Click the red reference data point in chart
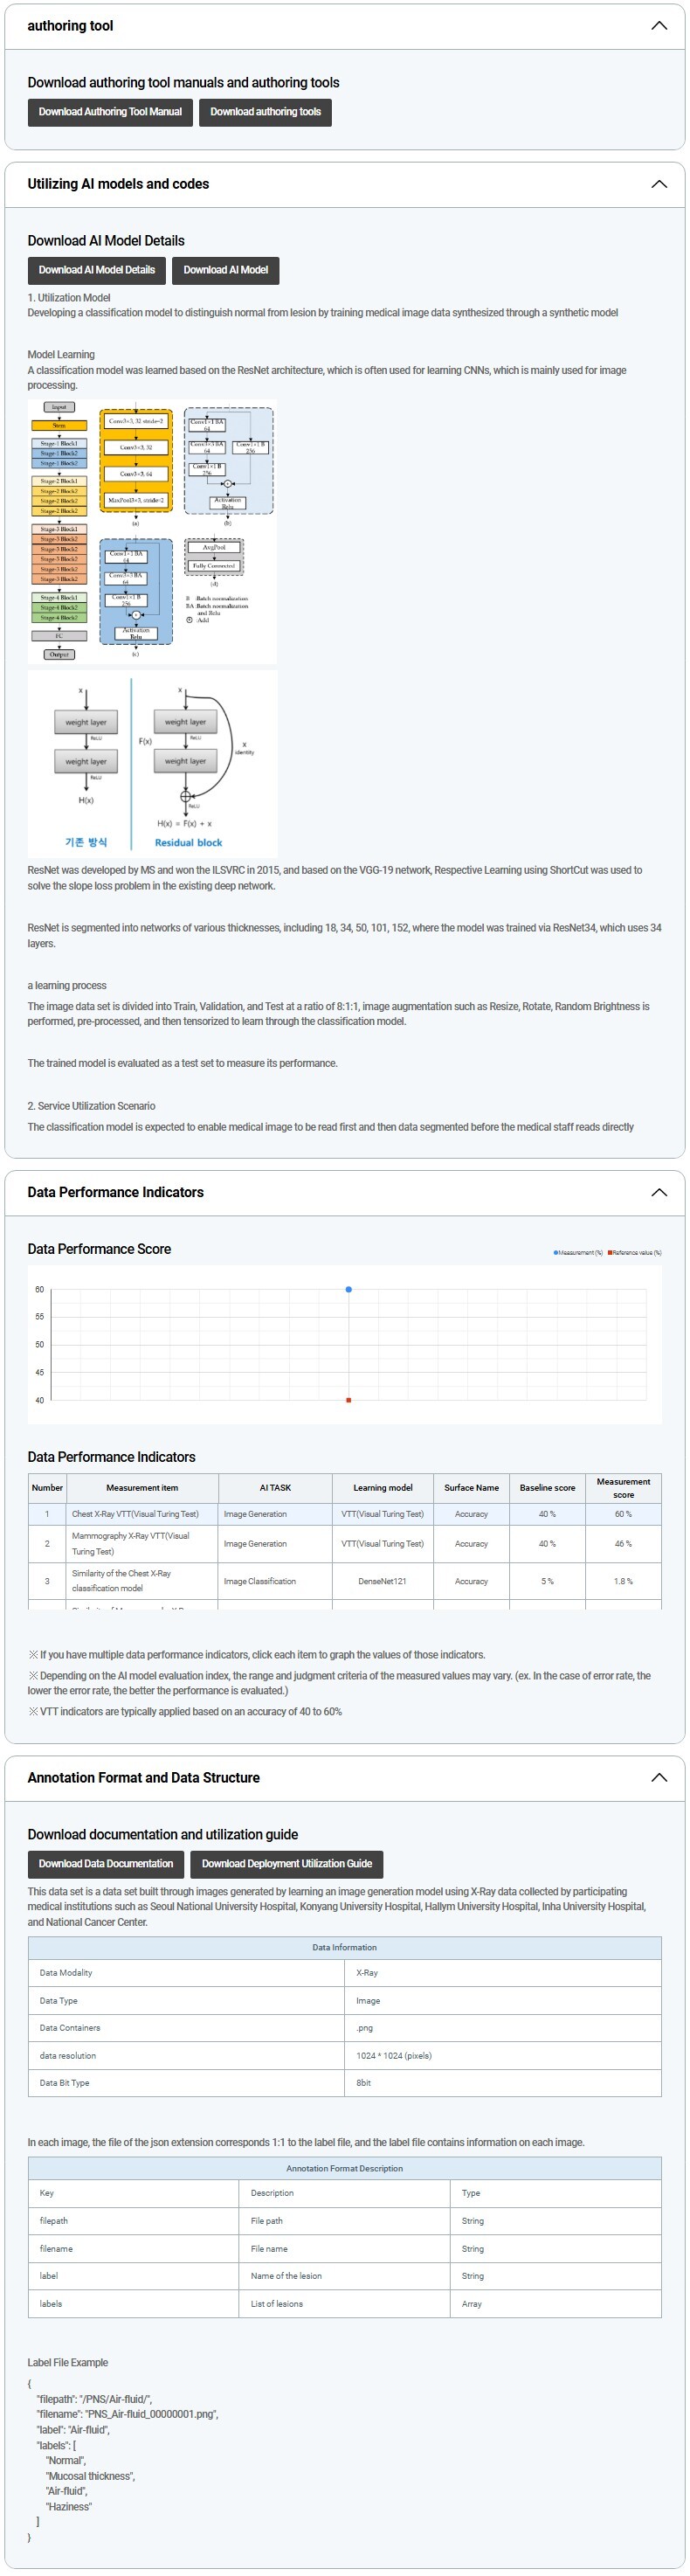This screenshot has height=2576, width=690. [x=348, y=1400]
